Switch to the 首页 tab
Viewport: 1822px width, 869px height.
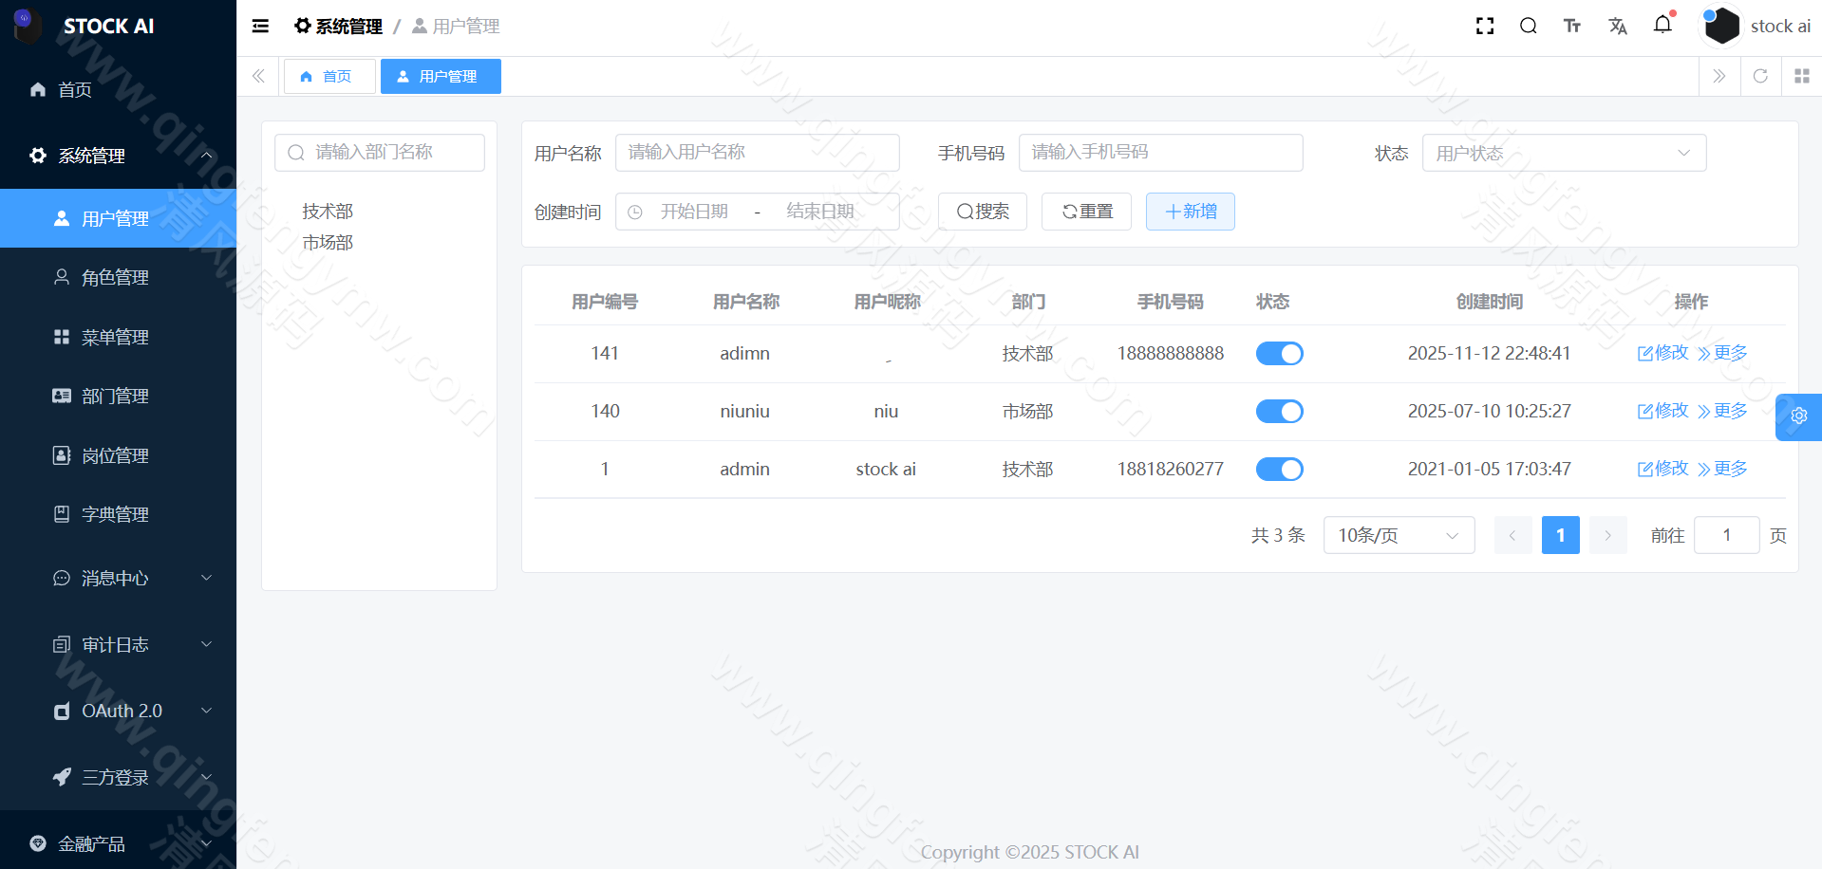tap(329, 76)
